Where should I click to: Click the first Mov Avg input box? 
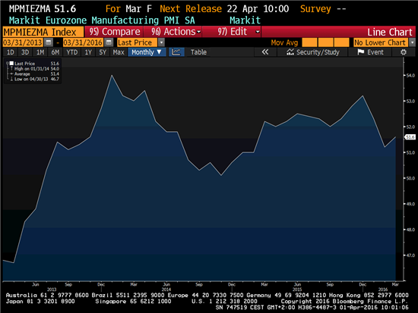310,42
